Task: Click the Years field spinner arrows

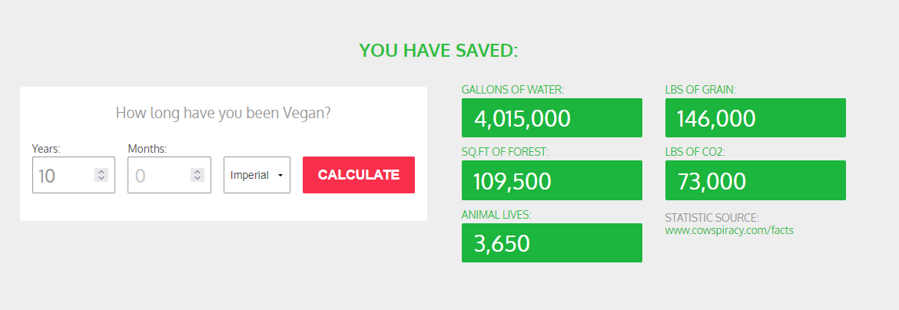Action: pyautogui.click(x=101, y=175)
